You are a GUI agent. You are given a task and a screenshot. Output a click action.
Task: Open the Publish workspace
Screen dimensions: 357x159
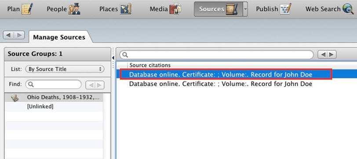(x=273, y=9)
